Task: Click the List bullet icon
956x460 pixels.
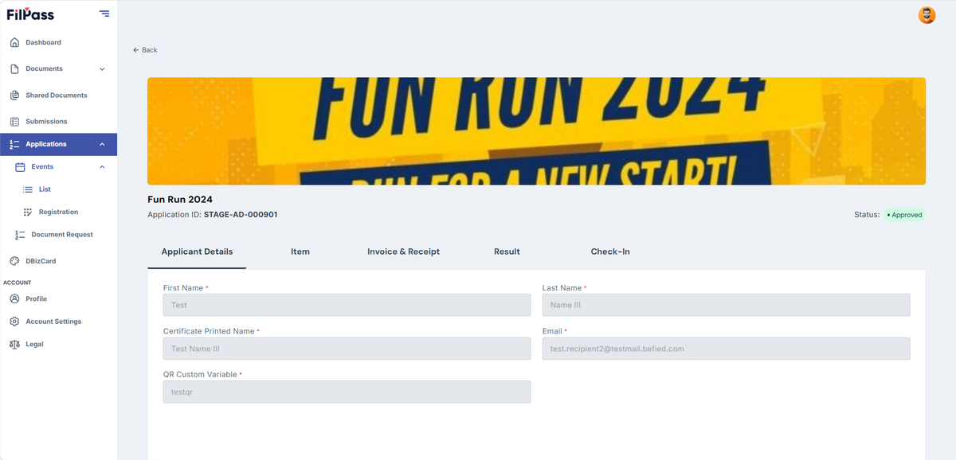Action: pyautogui.click(x=28, y=189)
